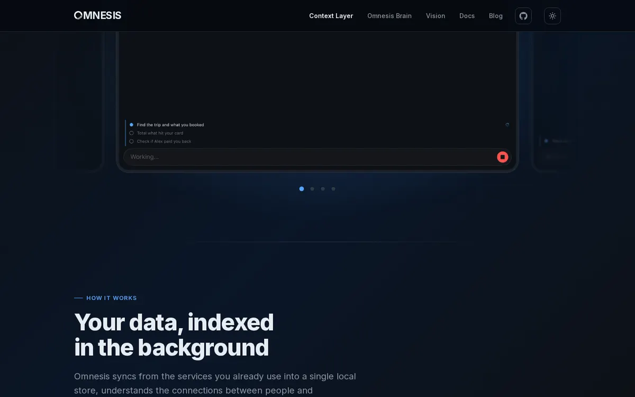This screenshot has width=635, height=397.
Task: Select the second carousel dot
Action: [312, 188]
